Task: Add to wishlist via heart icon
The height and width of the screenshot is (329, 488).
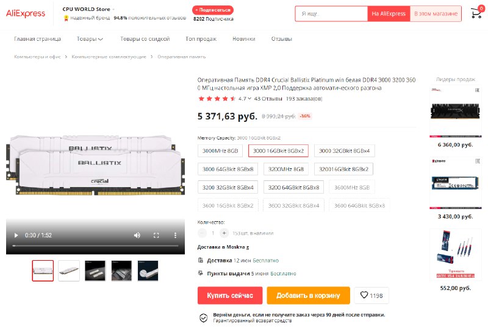Action: [371, 295]
